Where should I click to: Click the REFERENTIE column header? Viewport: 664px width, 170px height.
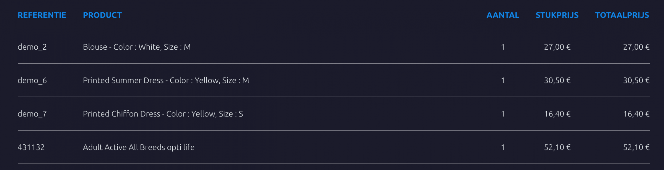click(x=42, y=15)
